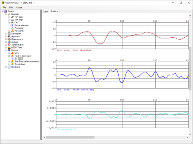Image resolution: width=193 pixels, height=144 pixels.
Task: Click the vertical scrollbar up arrow
Action: [x=190, y=16]
